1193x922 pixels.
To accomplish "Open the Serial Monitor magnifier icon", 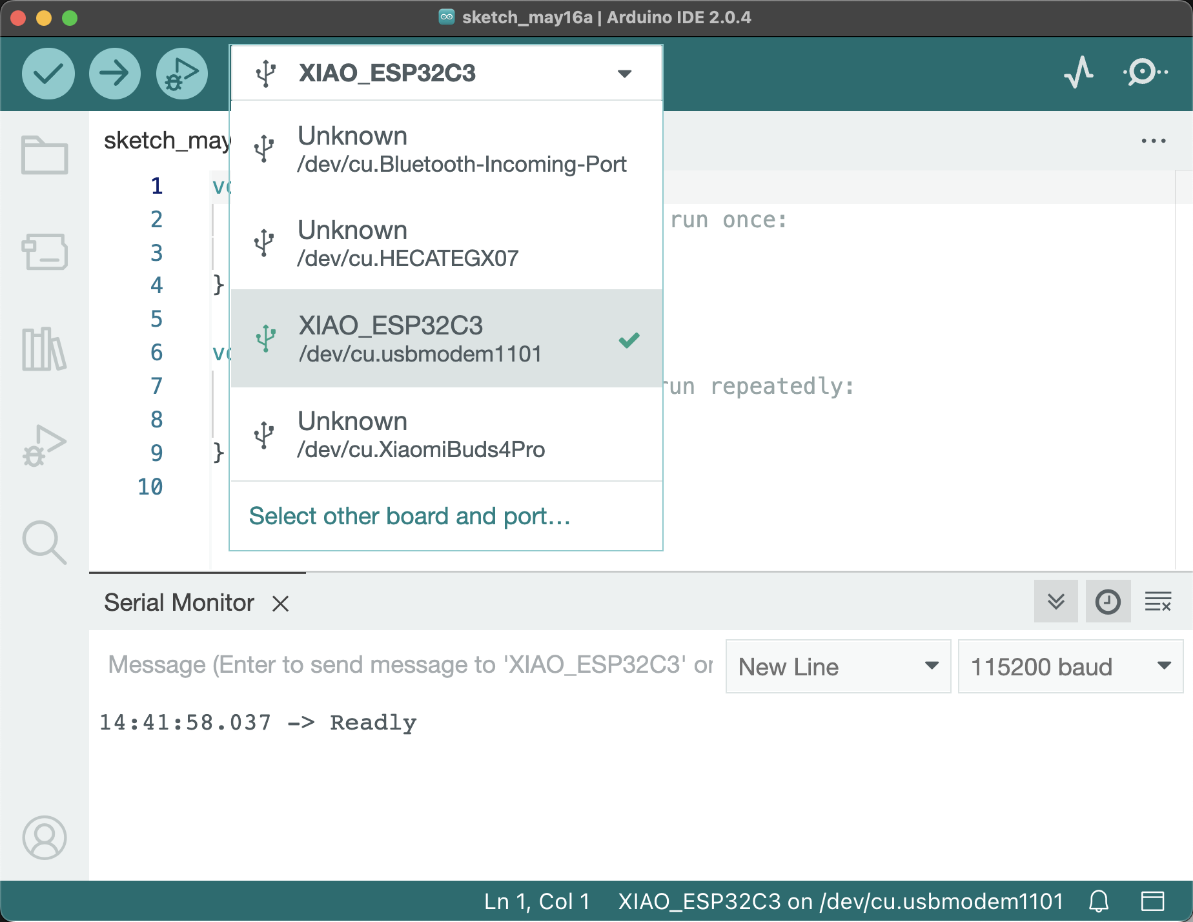I will (1145, 72).
